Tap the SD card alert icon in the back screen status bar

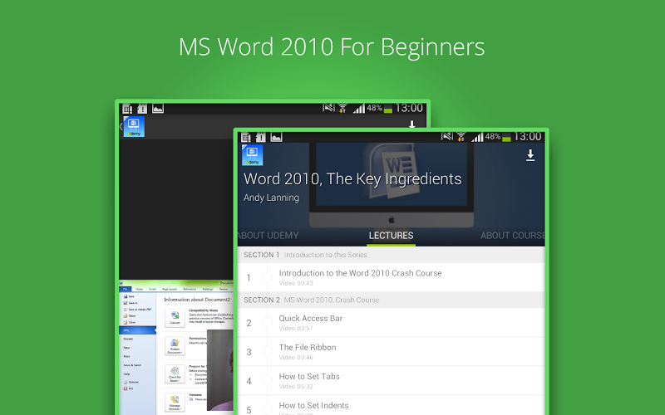click(x=142, y=109)
